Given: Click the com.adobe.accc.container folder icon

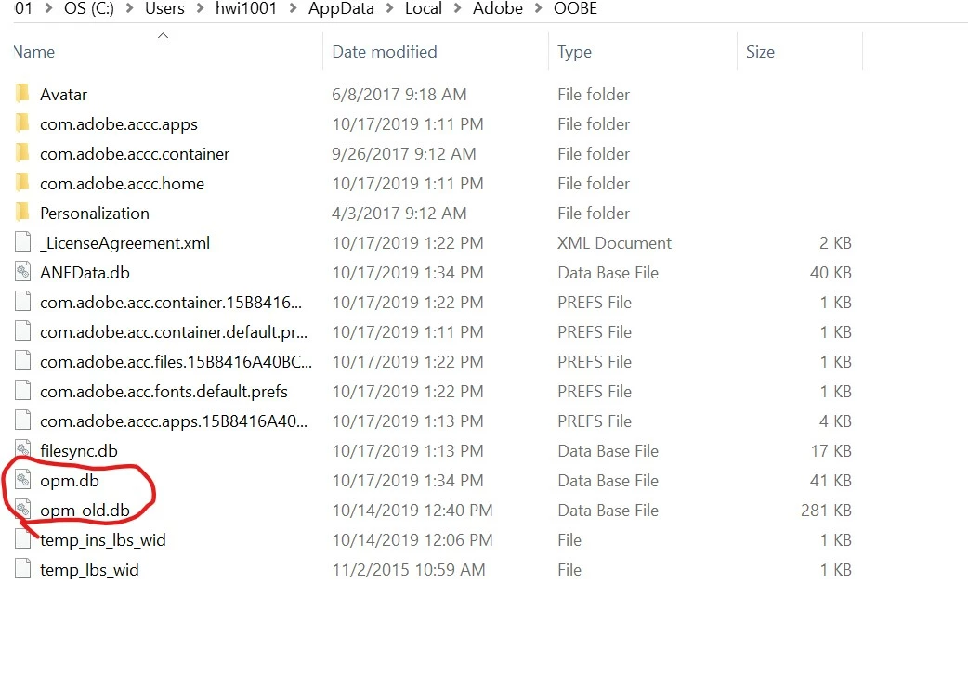Looking at the screenshot, I should pos(22,153).
